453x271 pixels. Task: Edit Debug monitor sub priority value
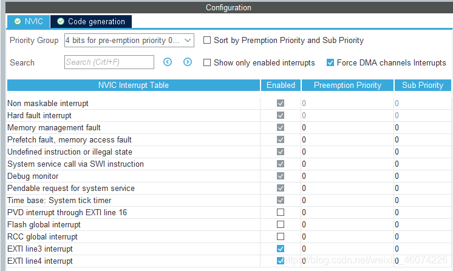pyautogui.click(x=423, y=176)
